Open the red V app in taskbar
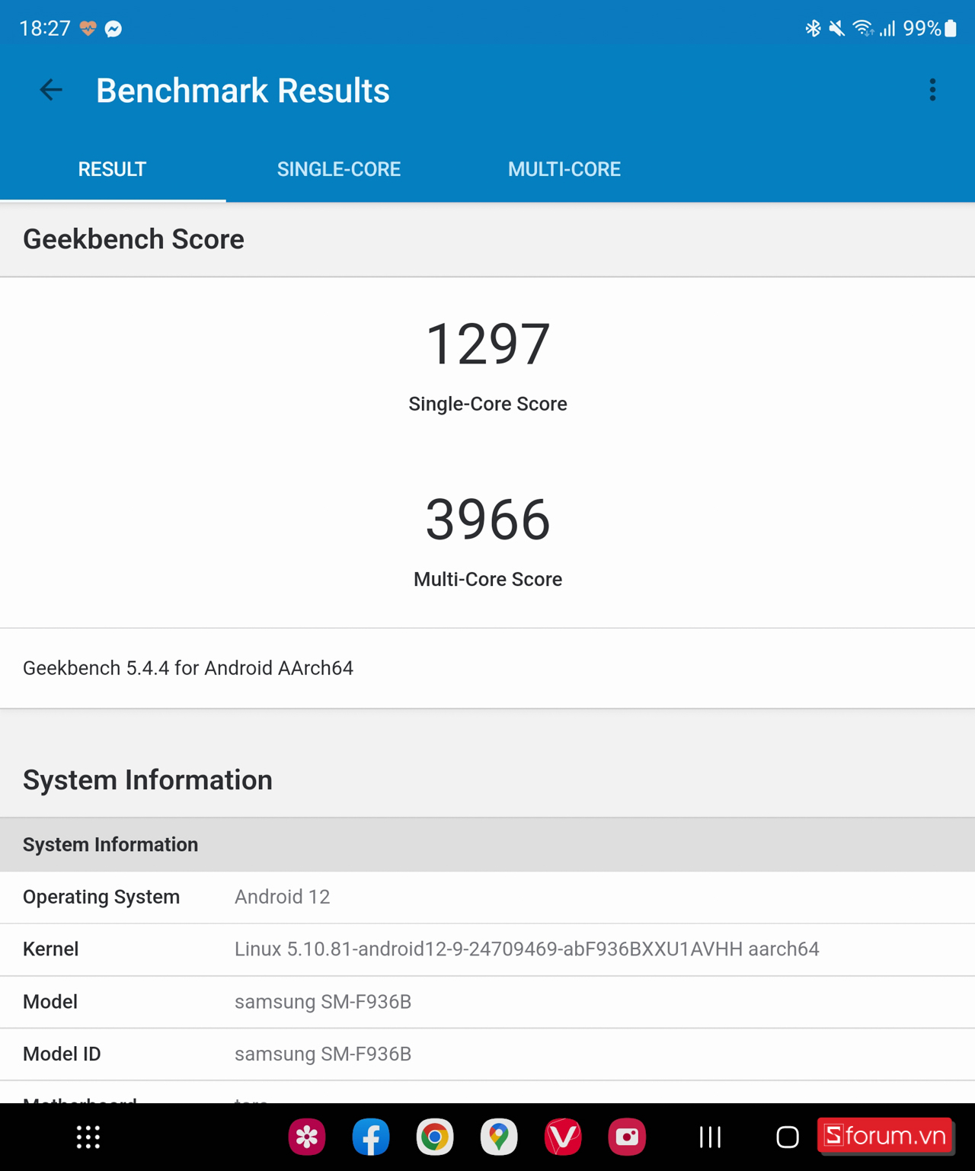The image size is (975, 1171). 563,1137
